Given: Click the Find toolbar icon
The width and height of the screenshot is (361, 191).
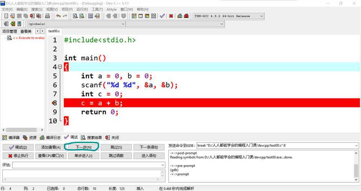Looking at the screenshot, I should [x=75, y=16].
